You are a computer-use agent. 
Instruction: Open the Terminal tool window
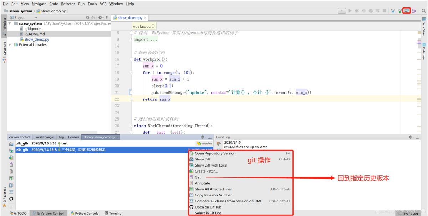tap(114, 214)
